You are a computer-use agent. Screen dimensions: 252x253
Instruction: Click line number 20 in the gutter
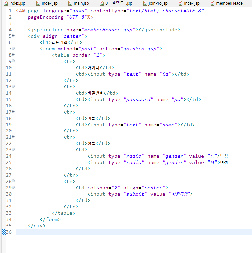click(9, 131)
